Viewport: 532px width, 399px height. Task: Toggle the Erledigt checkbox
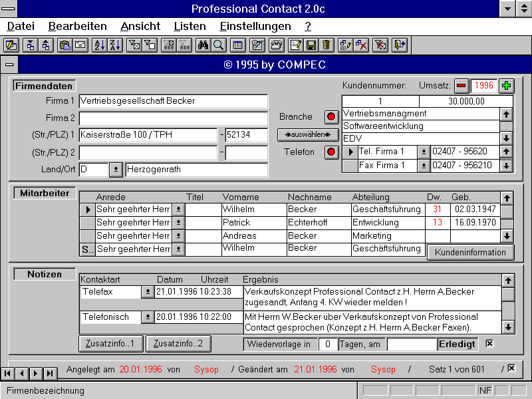[489, 344]
